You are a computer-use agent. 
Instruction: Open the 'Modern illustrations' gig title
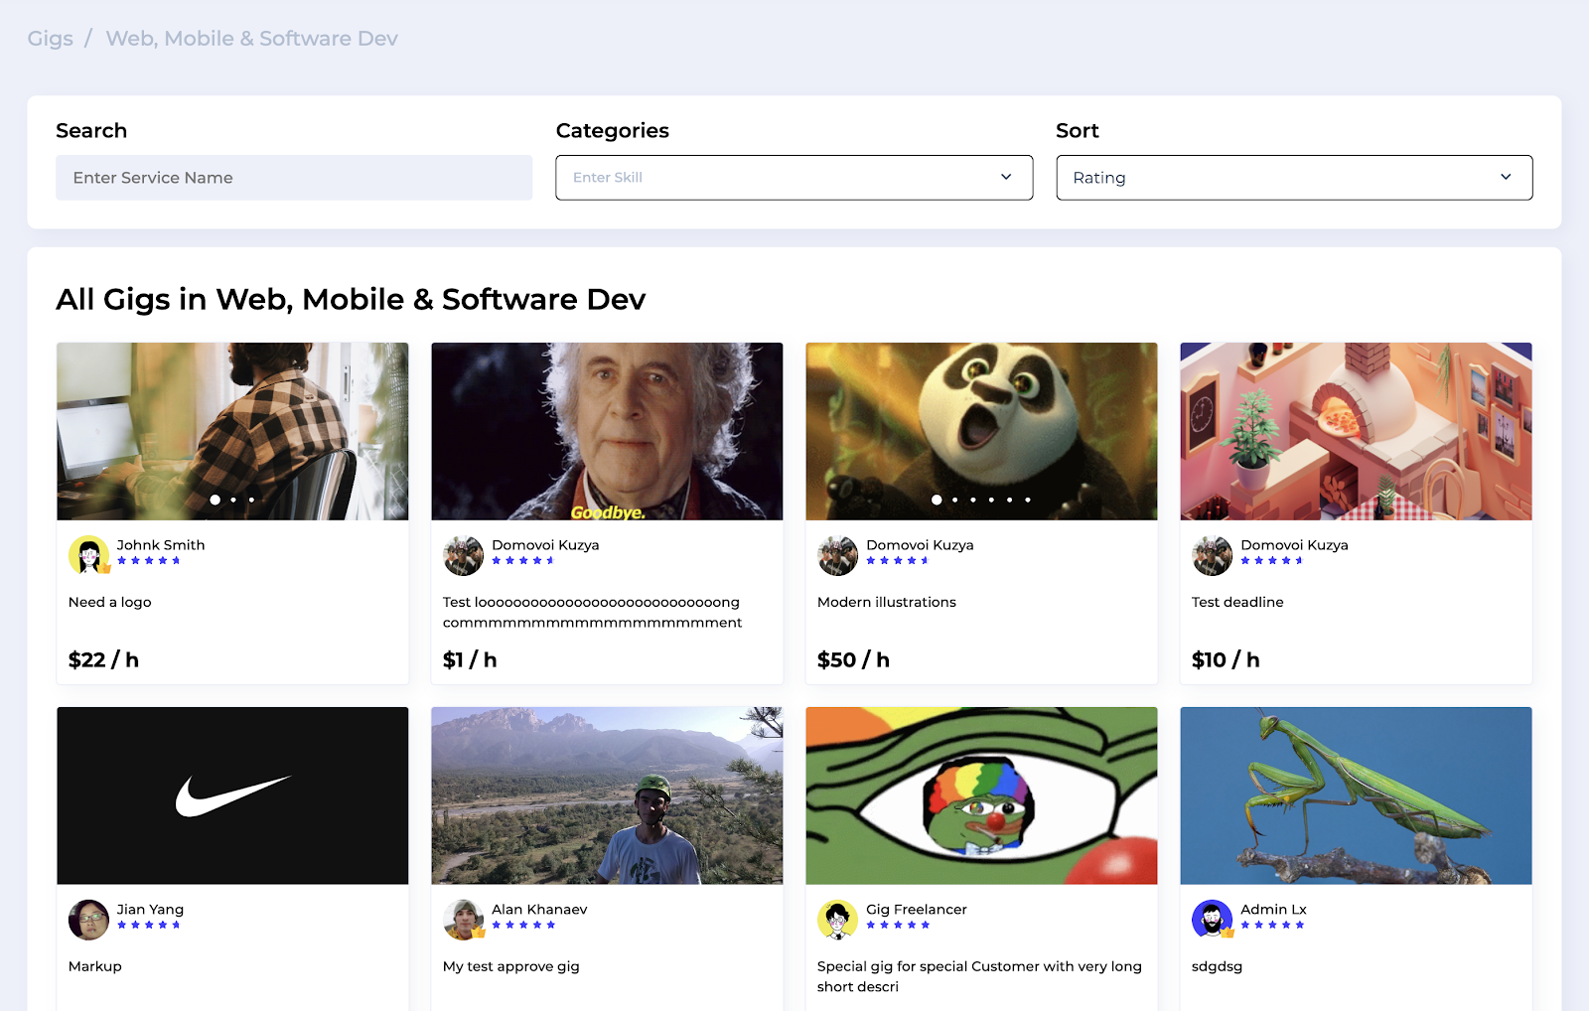pyautogui.click(x=887, y=602)
